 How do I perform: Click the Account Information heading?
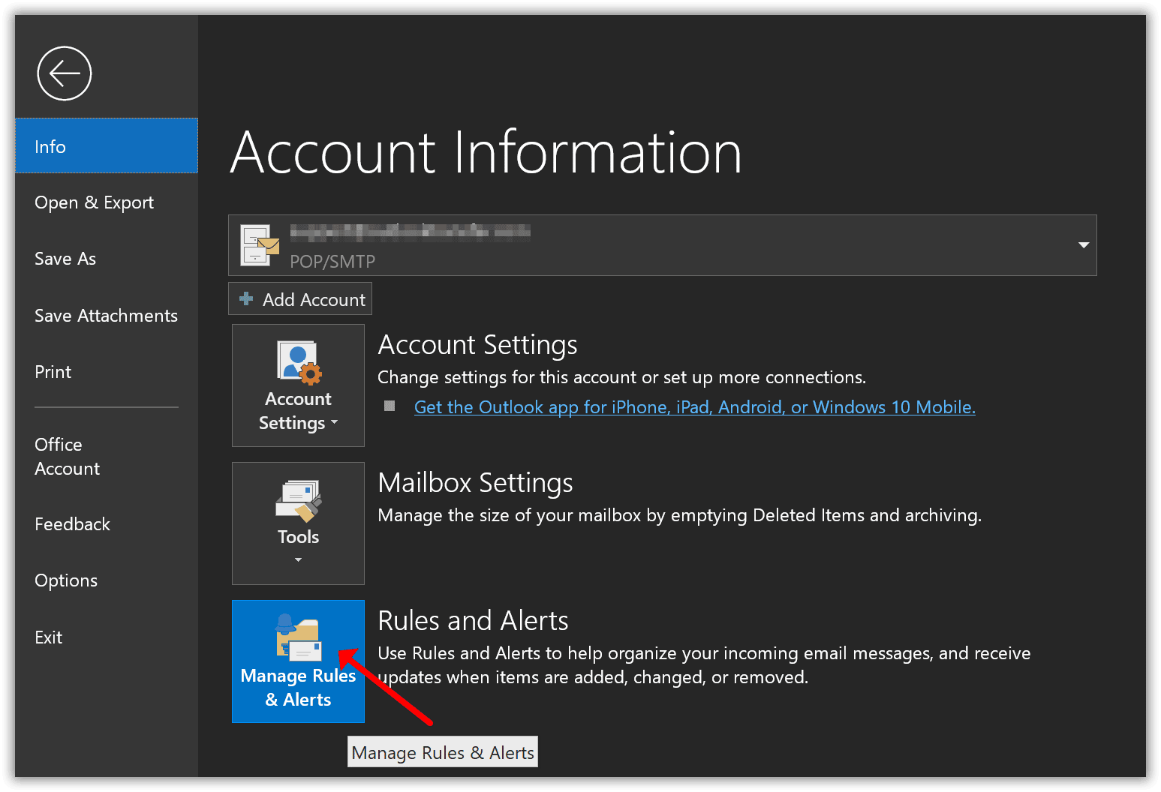click(x=486, y=152)
